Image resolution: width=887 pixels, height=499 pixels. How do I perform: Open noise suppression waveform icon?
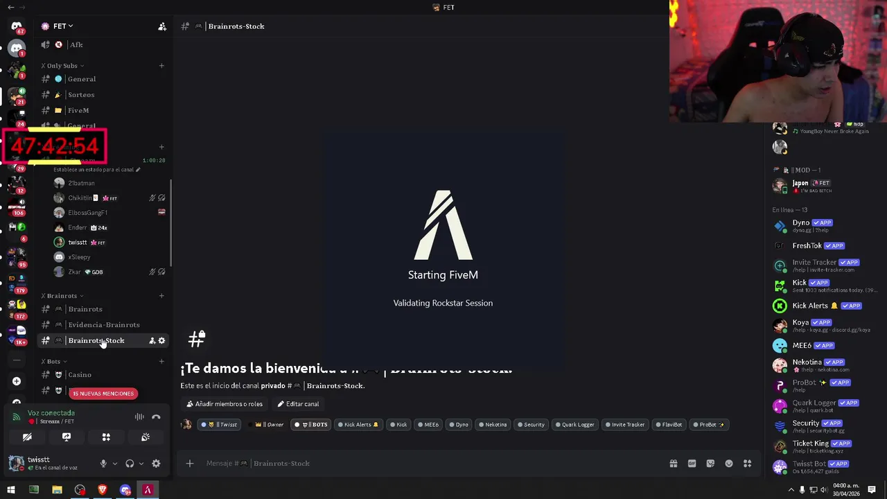tap(139, 417)
